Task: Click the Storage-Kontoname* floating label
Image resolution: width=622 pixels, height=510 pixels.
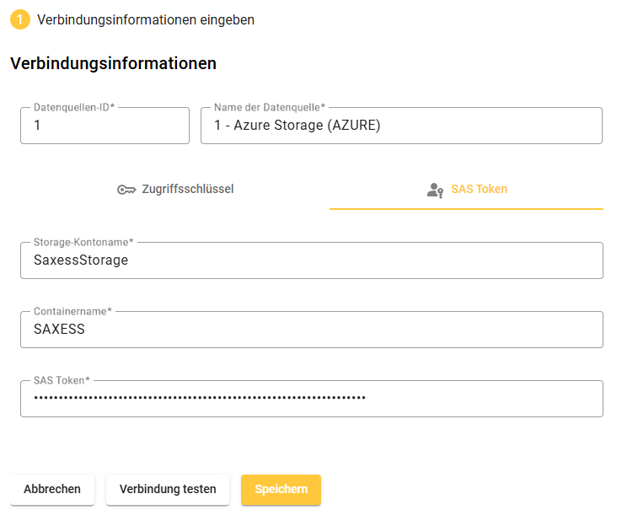Action: [83, 242]
